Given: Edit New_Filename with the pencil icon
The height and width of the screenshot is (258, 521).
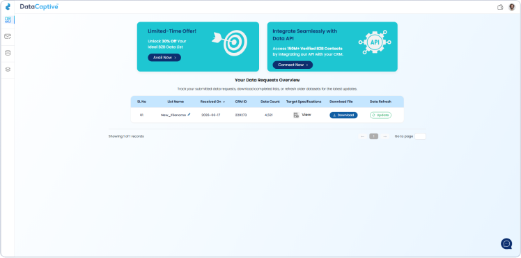Looking at the screenshot, I should pos(189,115).
